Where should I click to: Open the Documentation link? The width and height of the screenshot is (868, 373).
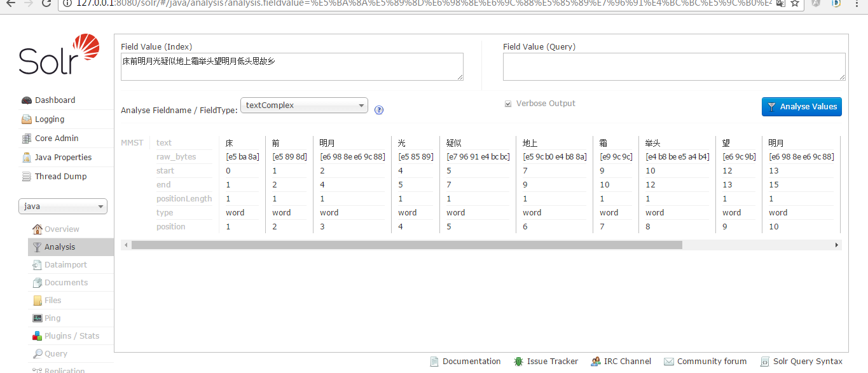click(x=471, y=361)
